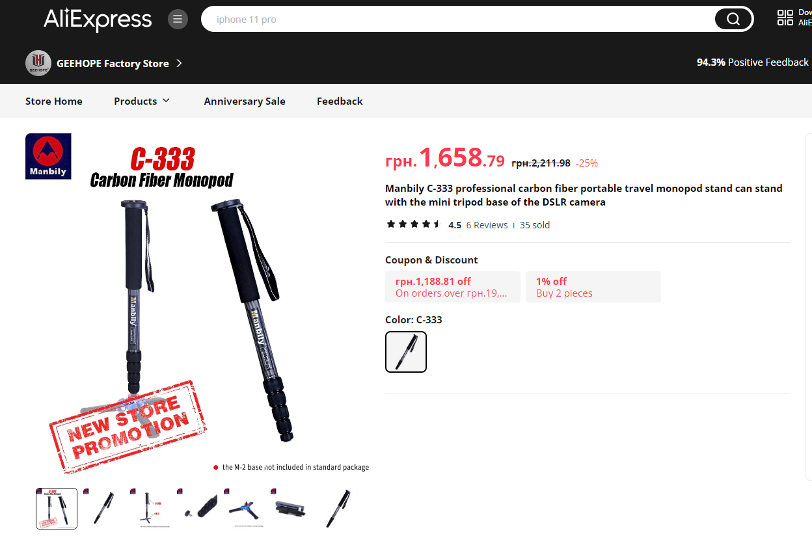Go to Anniversary Sale tab
Image resolution: width=812 pixels, height=549 pixels.
(245, 101)
